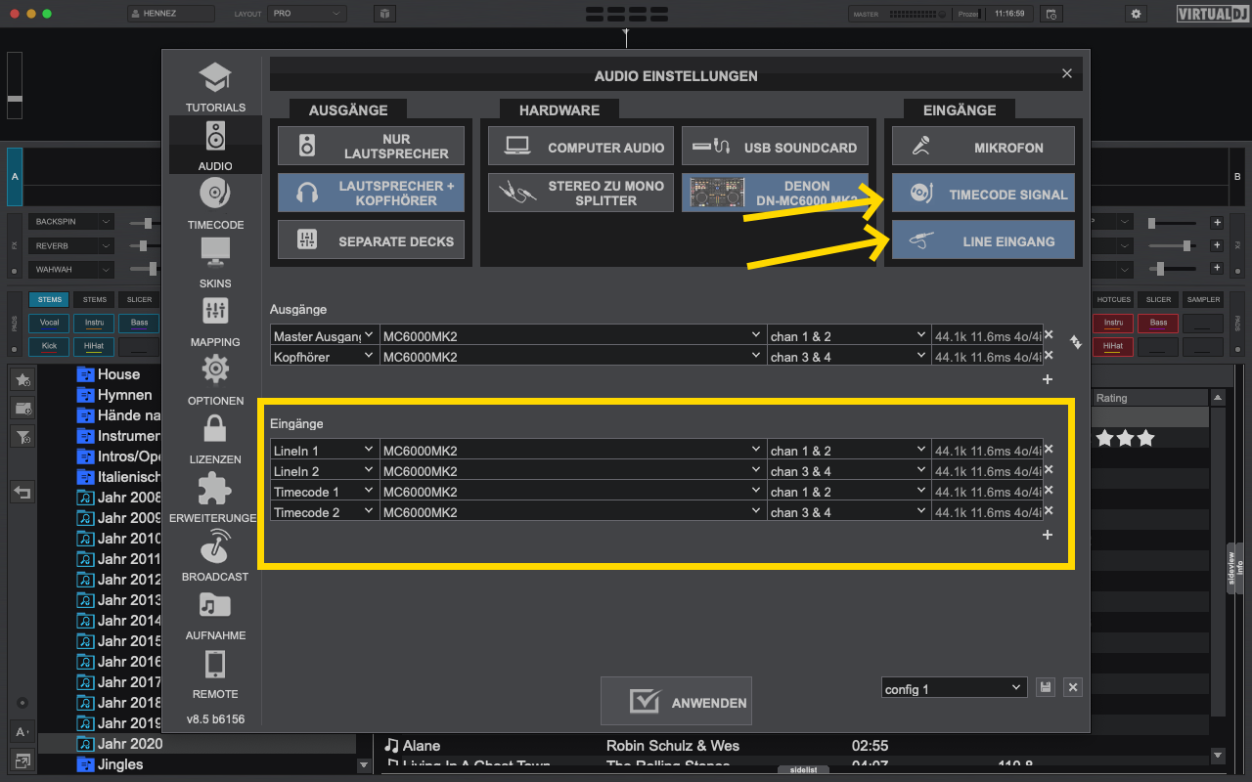Toggle the Timecode Signal input option
The height and width of the screenshot is (782, 1252).
pos(983,193)
